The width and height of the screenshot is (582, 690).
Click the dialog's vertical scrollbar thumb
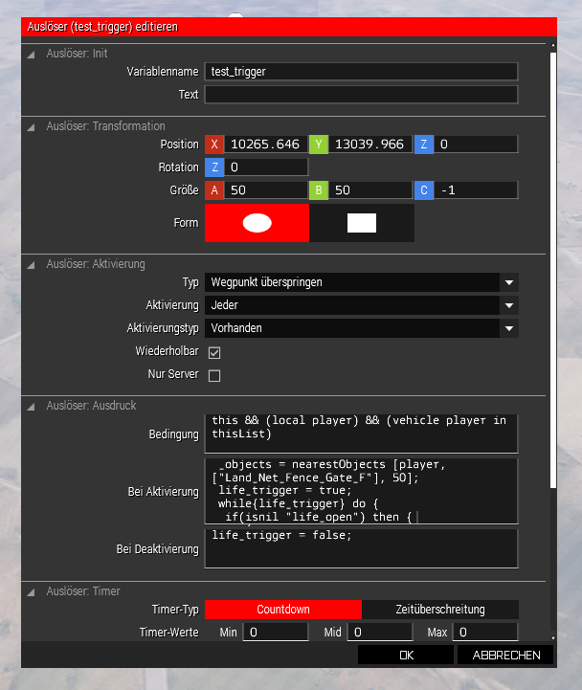(x=553, y=270)
